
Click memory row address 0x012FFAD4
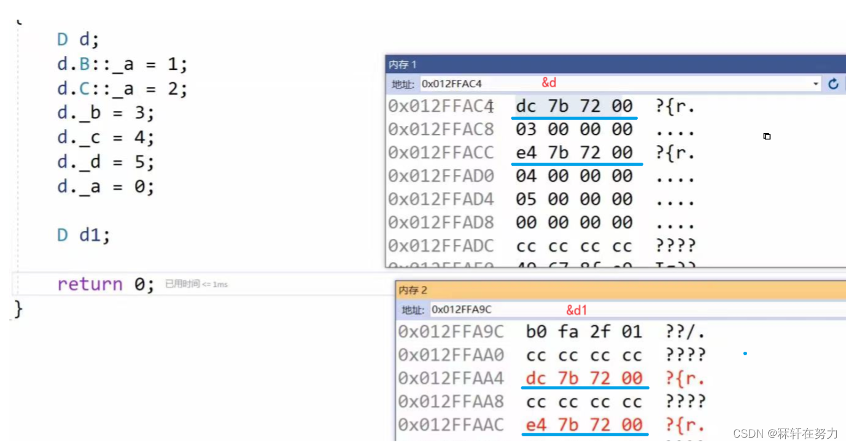pyautogui.click(x=440, y=199)
